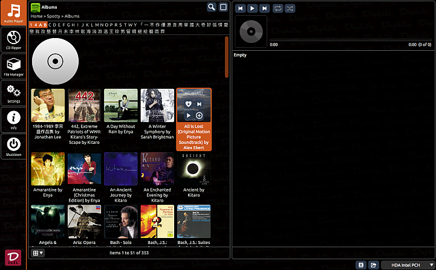Play All Is Lost album next
Viewport: 436px width, 270px height.
[x=199, y=104]
